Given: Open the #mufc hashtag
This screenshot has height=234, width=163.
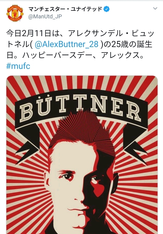Looking at the screenshot, I should click(18, 66).
